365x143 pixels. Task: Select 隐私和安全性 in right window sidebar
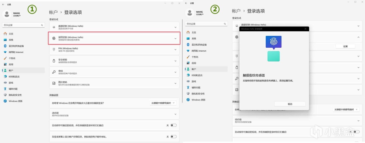[x=206, y=94]
